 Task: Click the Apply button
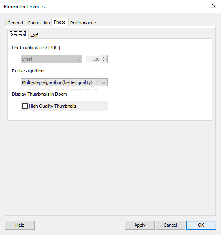click(x=140, y=225)
